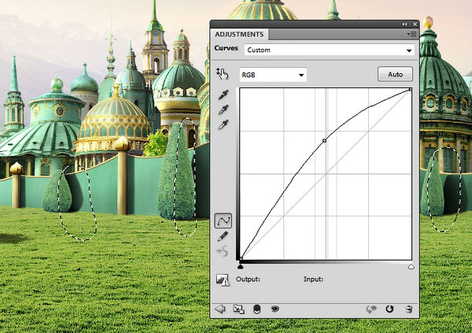Toggle adjustment layer visibility eye

[x=275, y=309]
